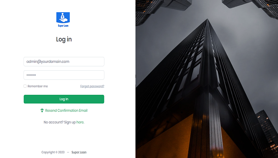
Task: Open the Forgot password? link
Action: pyautogui.click(x=92, y=86)
